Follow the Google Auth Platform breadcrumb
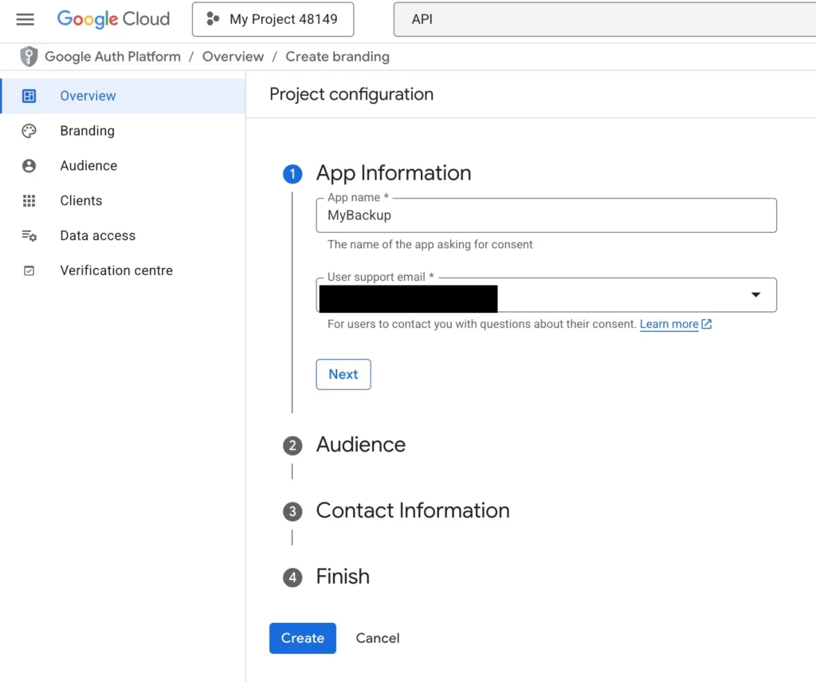This screenshot has height=682, width=816. click(113, 57)
